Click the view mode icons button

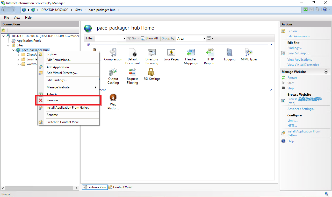[x=210, y=38]
